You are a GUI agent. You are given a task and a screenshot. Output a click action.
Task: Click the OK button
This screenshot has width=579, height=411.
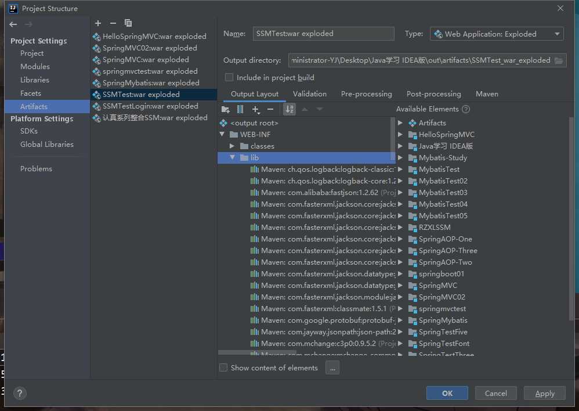pyautogui.click(x=447, y=393)
